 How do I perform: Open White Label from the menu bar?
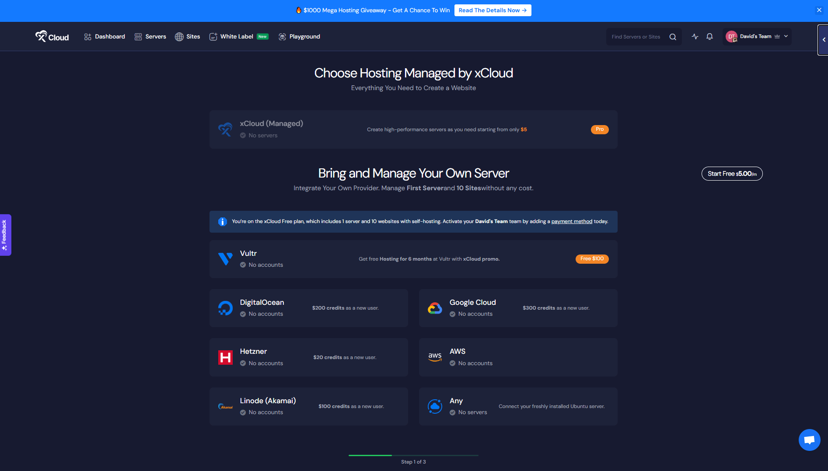tap(236, 36)
